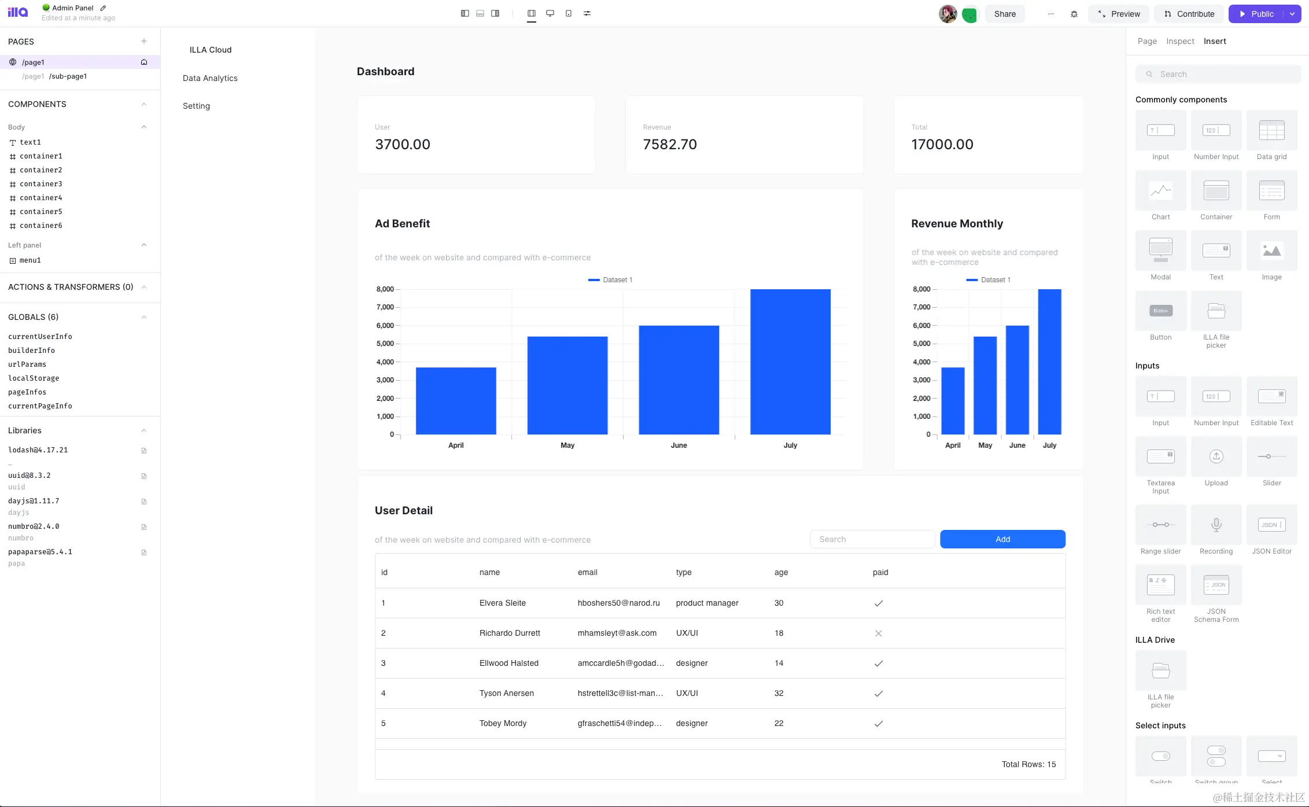Click the component search field
The width and height of the screenshot is (1309, 807).
(1218, 73)
